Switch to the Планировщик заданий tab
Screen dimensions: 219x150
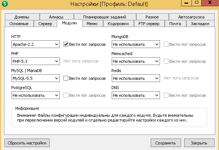(x=105, y=17)
